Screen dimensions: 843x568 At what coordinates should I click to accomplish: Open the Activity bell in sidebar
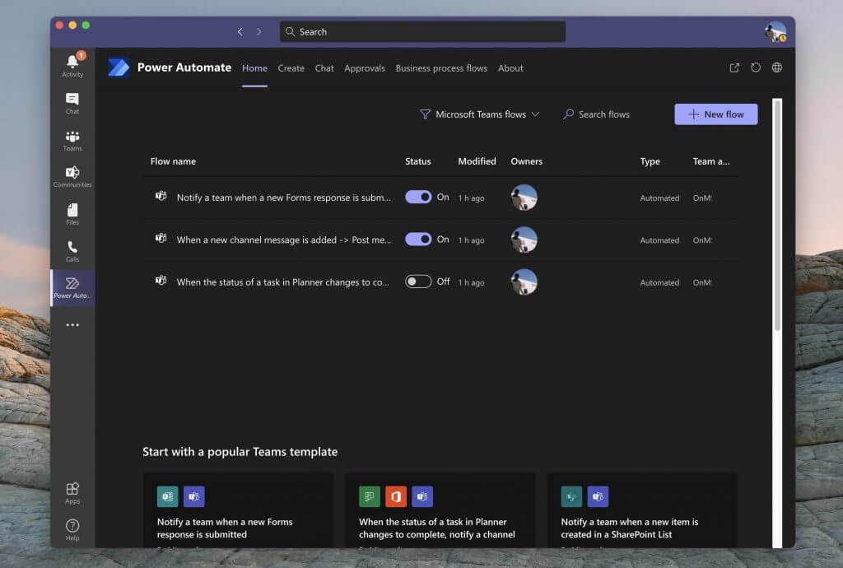(72, 65)
